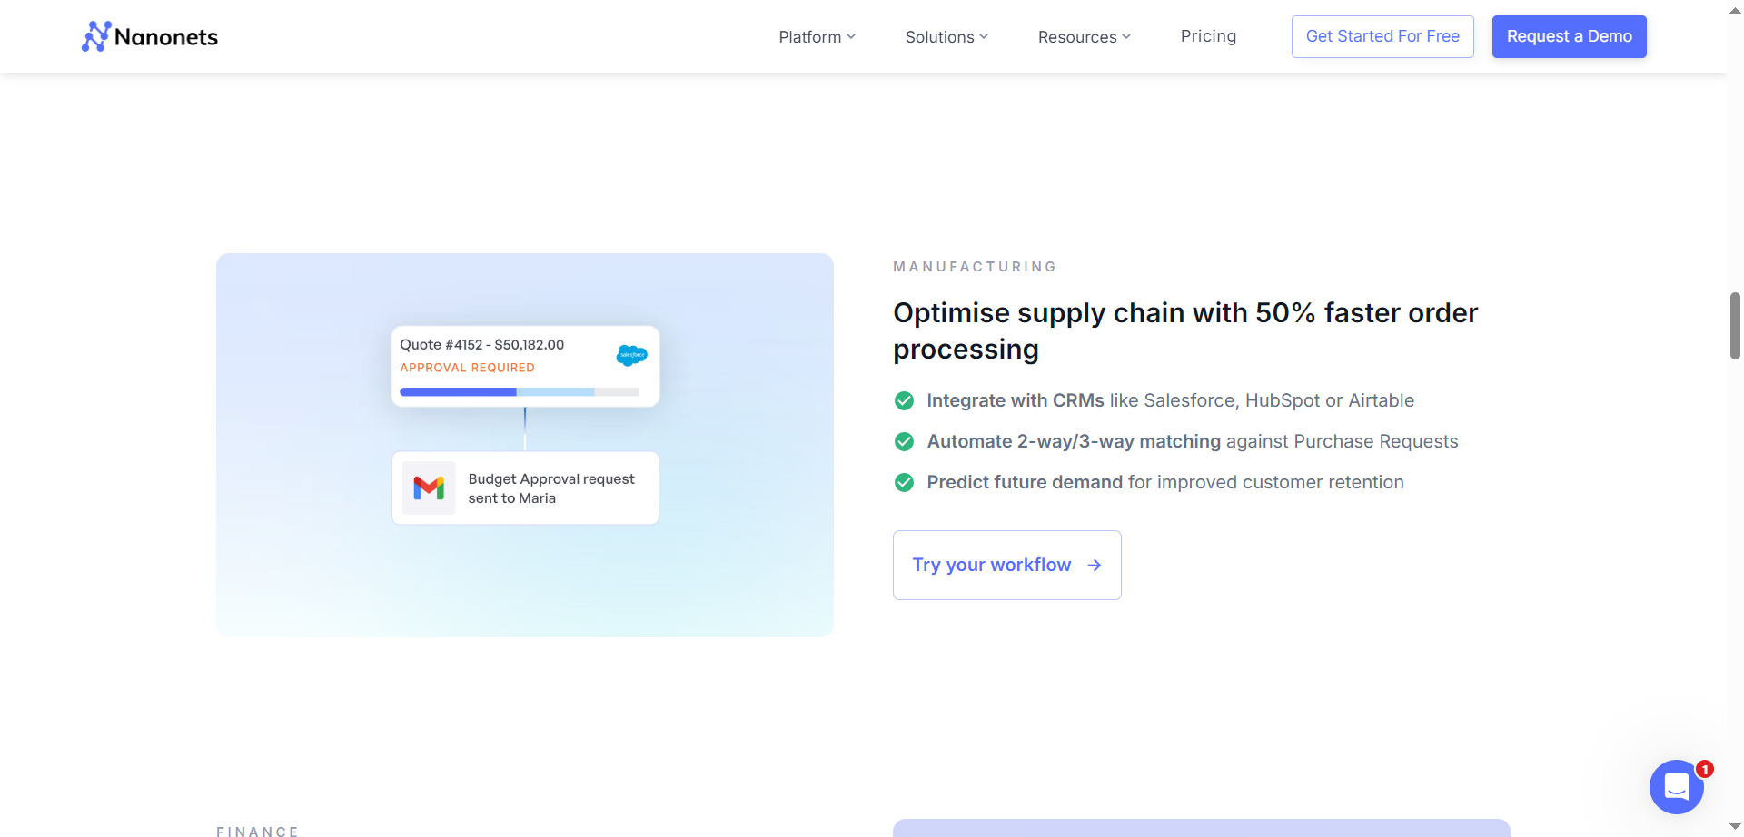
Task: Open the chat widget bubble
Action: (1676, 787)
